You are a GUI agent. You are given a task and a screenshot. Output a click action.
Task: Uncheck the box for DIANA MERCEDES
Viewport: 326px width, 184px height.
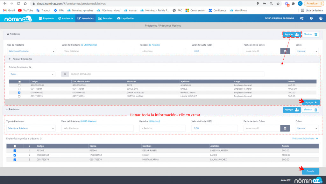click(x=19, y=92)
